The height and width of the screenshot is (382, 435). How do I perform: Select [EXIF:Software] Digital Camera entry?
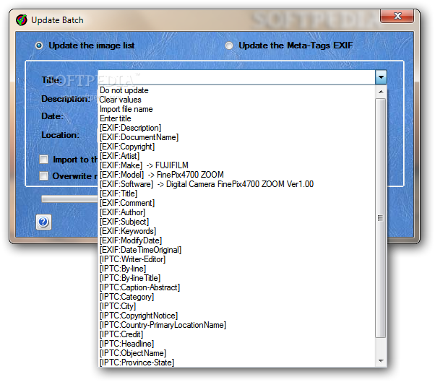(237, 184)
